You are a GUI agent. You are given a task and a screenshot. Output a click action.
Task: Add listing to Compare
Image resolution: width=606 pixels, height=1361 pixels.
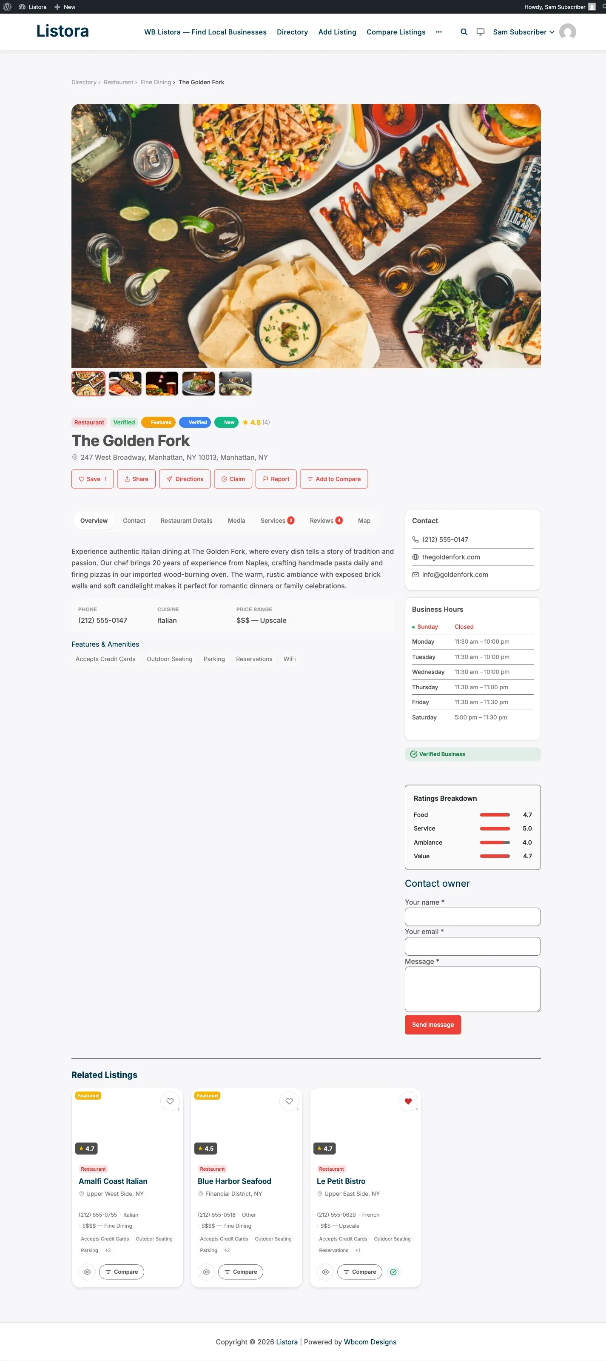pos(334,479)
